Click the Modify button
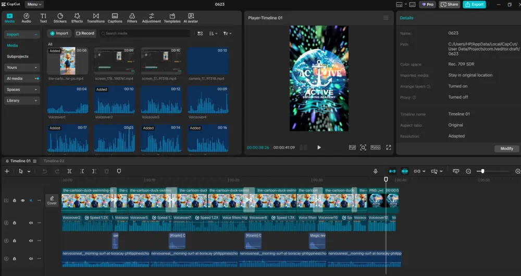 [x=507, y=149]
